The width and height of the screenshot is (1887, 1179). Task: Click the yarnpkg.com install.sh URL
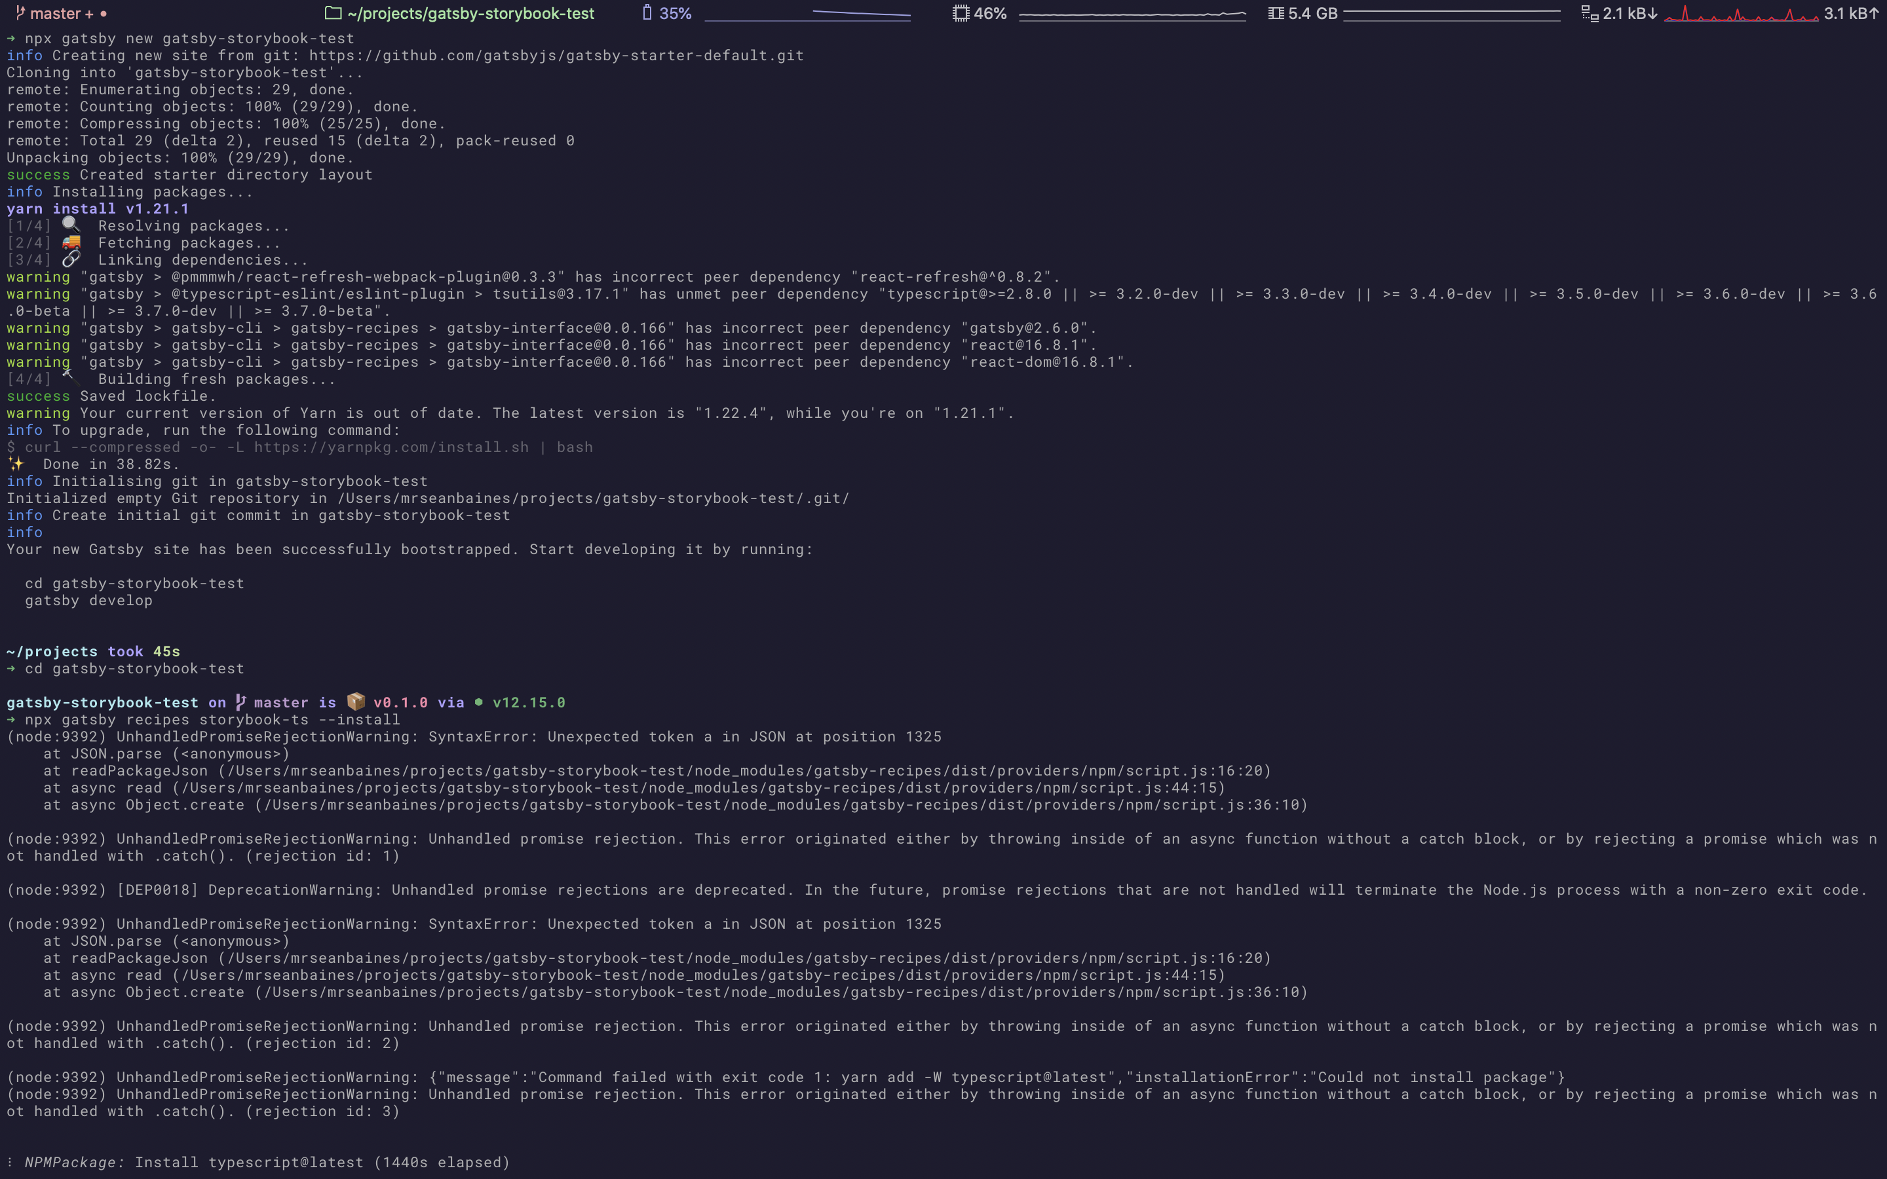coord(391,447)
